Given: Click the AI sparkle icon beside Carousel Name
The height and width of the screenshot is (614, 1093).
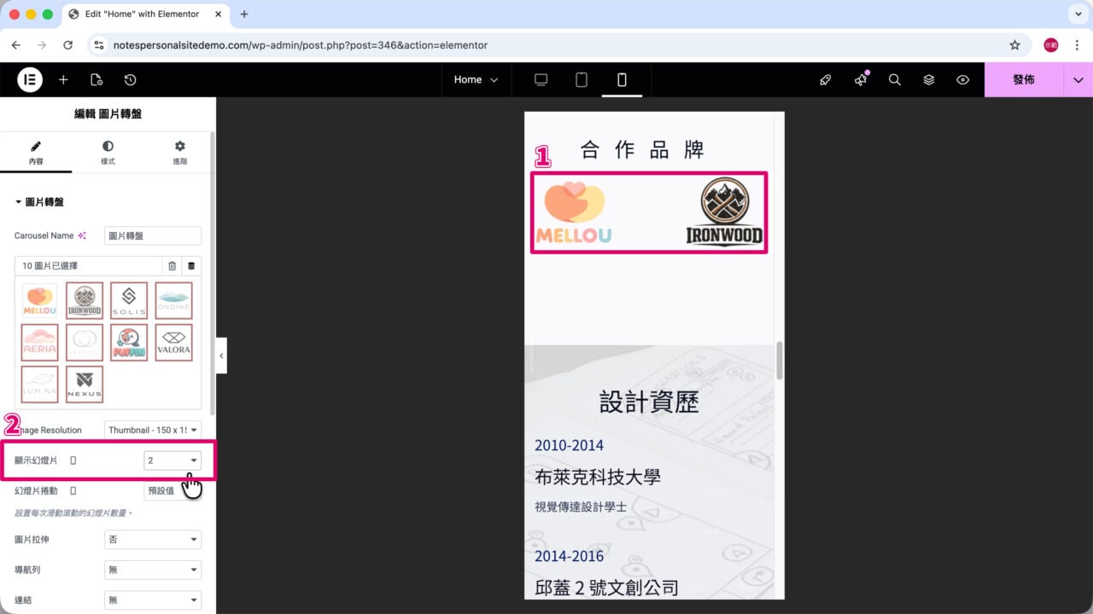Looking at the screenshot, I should click(x=82, y=235).
